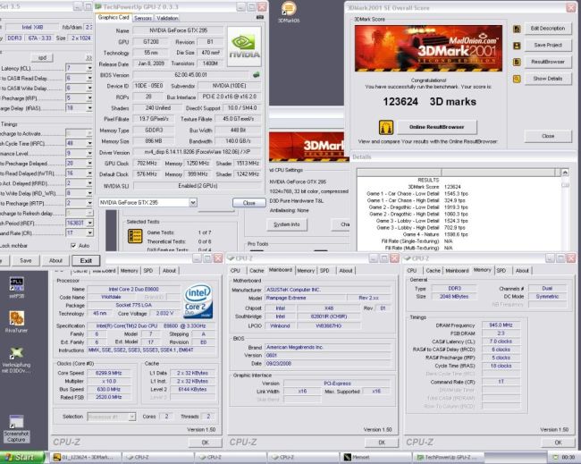The width and height of the screenshot is (581, 464).
Task: Click the GPU-Z screenshot camera icon
Action: pyautogui.click(x=260, y=17)
